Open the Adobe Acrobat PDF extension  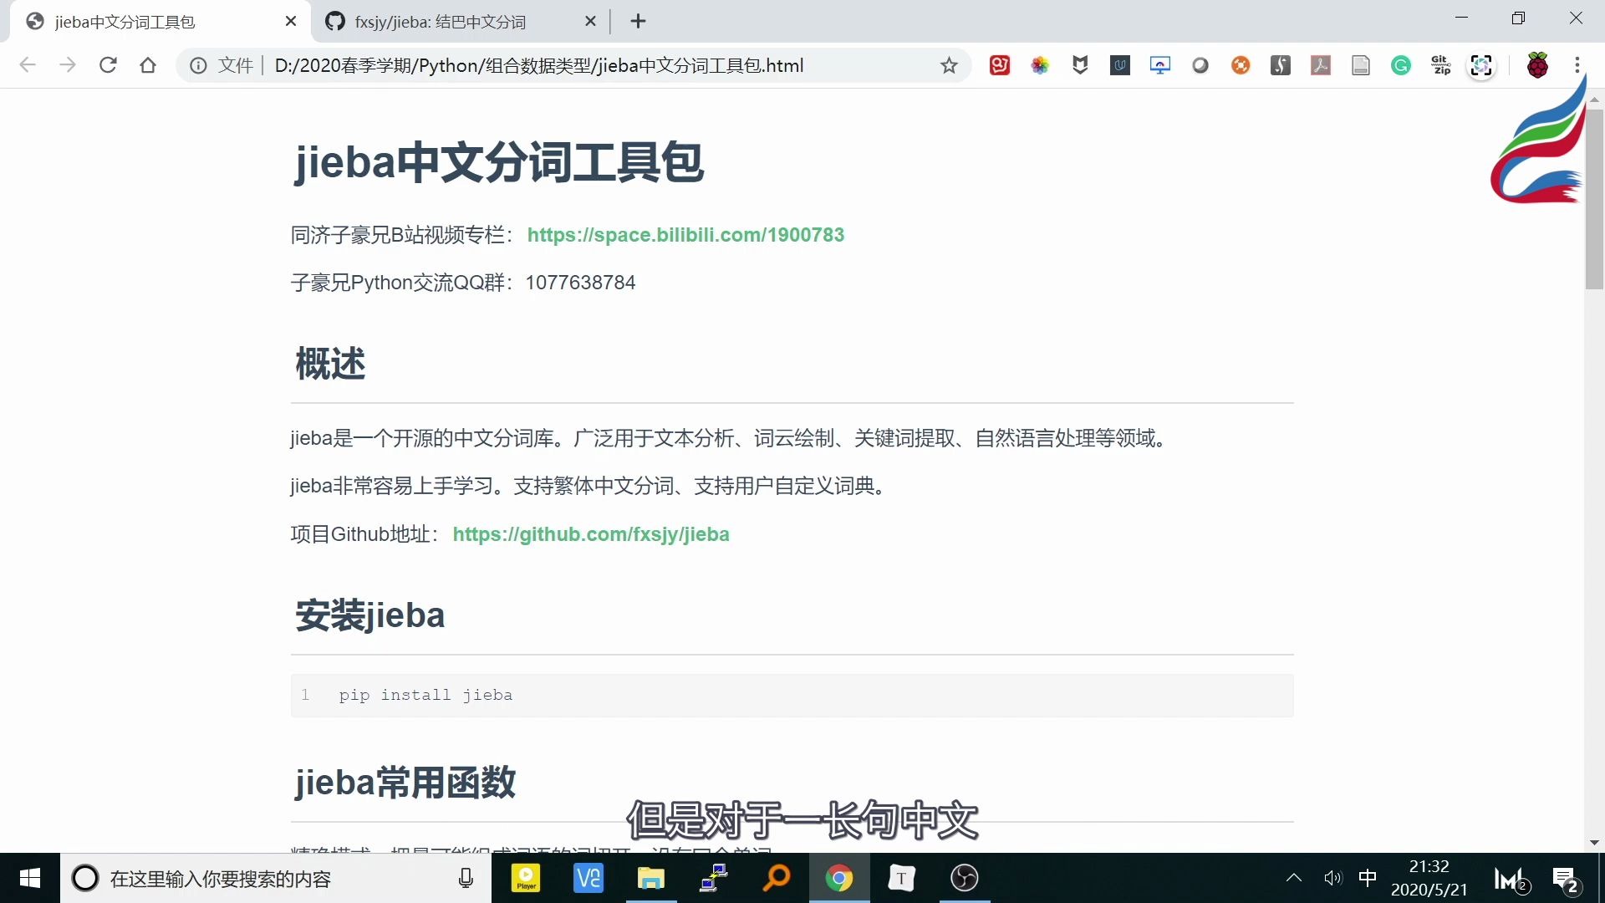(1321, 65)
